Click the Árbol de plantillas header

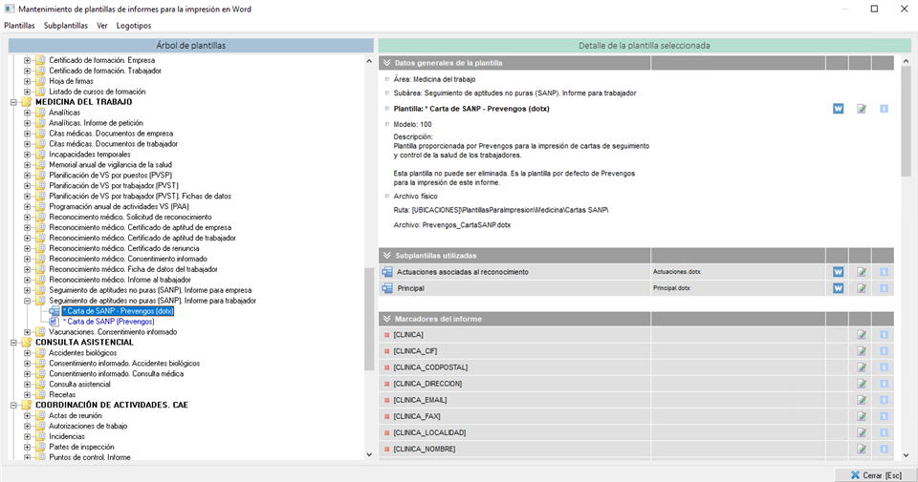pos(191,46)
